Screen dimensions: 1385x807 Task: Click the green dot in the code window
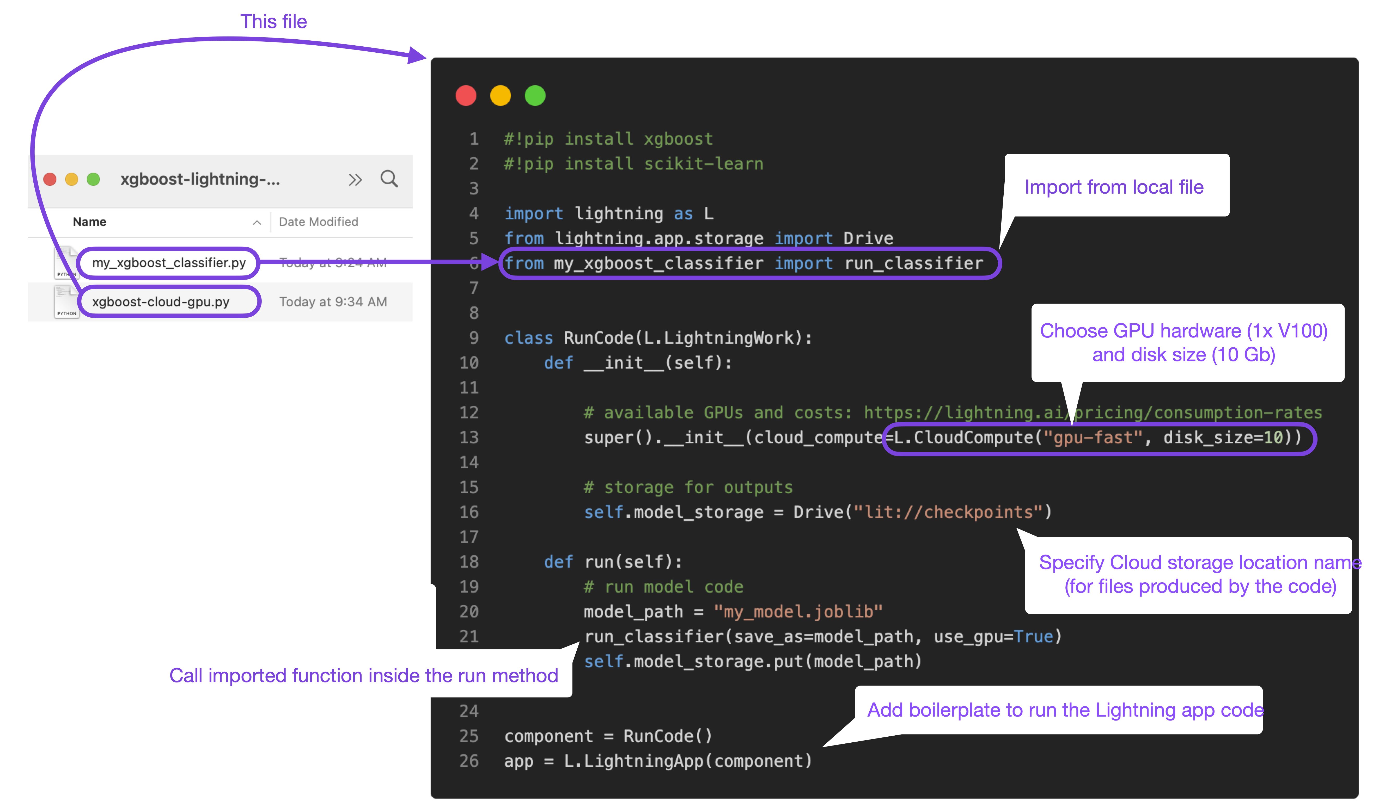535,96
